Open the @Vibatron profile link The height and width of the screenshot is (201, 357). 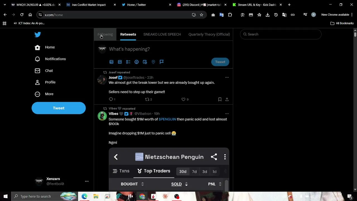tap(143, 114)
